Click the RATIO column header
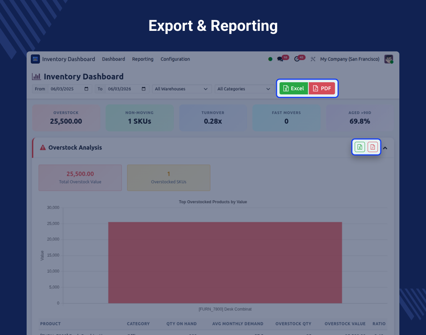Image resolution: width=426 pixels, height=335 pixels. [x=379, y=324]
